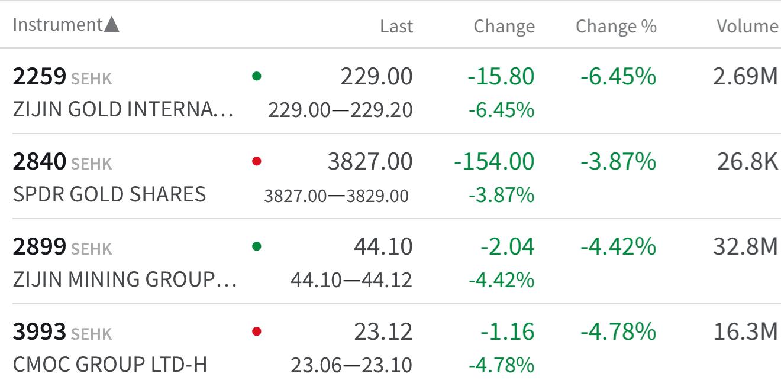This screenshot has width=781, height=387.
Task: Sort by Change % column header
Action: tap(616, 27)
